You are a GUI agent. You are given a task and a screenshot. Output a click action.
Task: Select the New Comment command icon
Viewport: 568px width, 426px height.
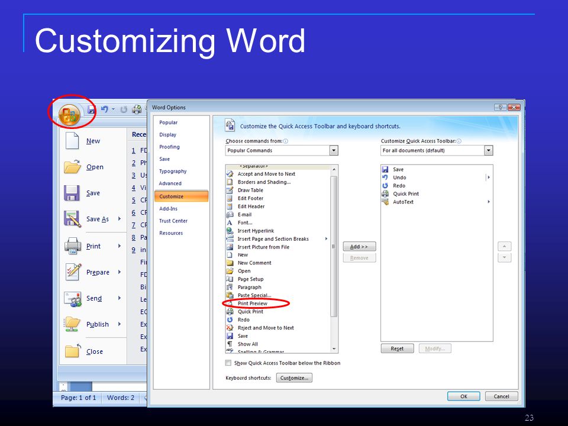tap(230, 263)
